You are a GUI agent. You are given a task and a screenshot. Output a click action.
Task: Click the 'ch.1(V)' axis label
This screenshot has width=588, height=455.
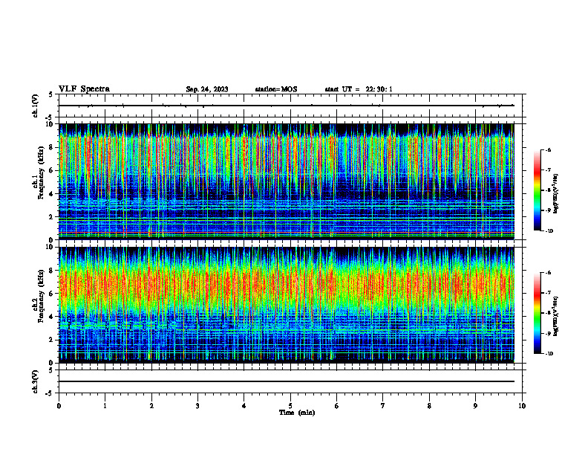(x=35, y=106)
